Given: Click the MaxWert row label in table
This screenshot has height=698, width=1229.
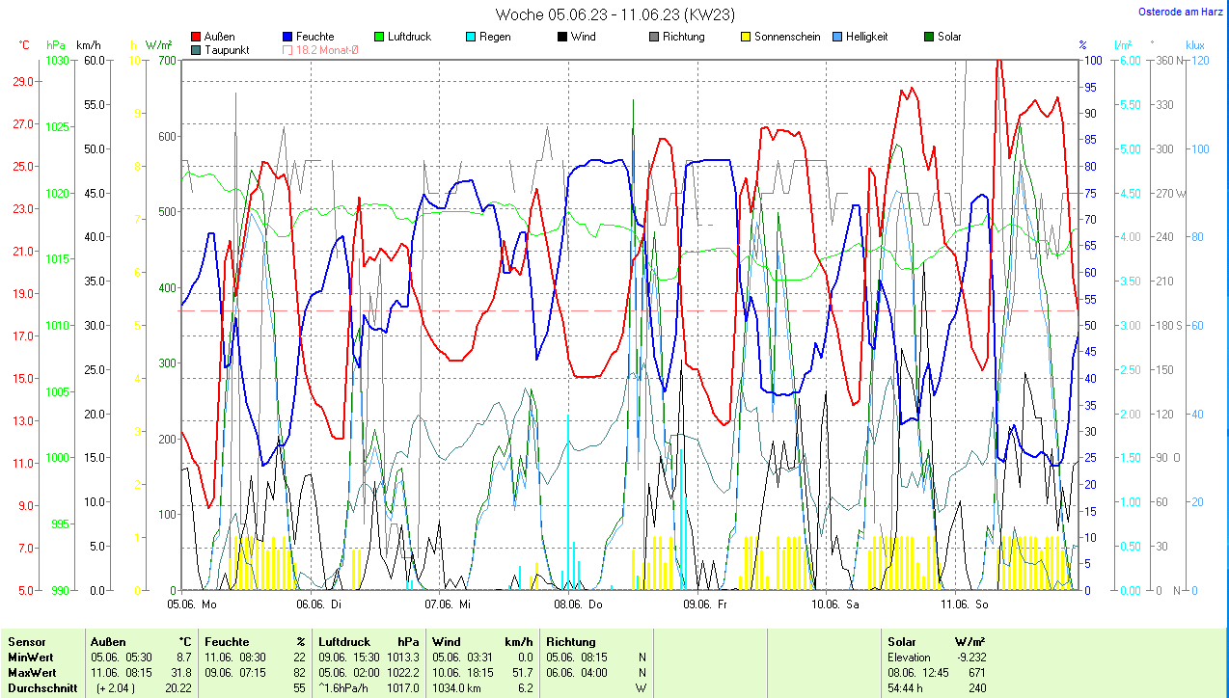Looking at the screenshot, I should point(32,672).
